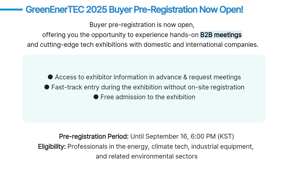
Task: Click 'and related environmental sectors' text
Action: click(147, 156)
